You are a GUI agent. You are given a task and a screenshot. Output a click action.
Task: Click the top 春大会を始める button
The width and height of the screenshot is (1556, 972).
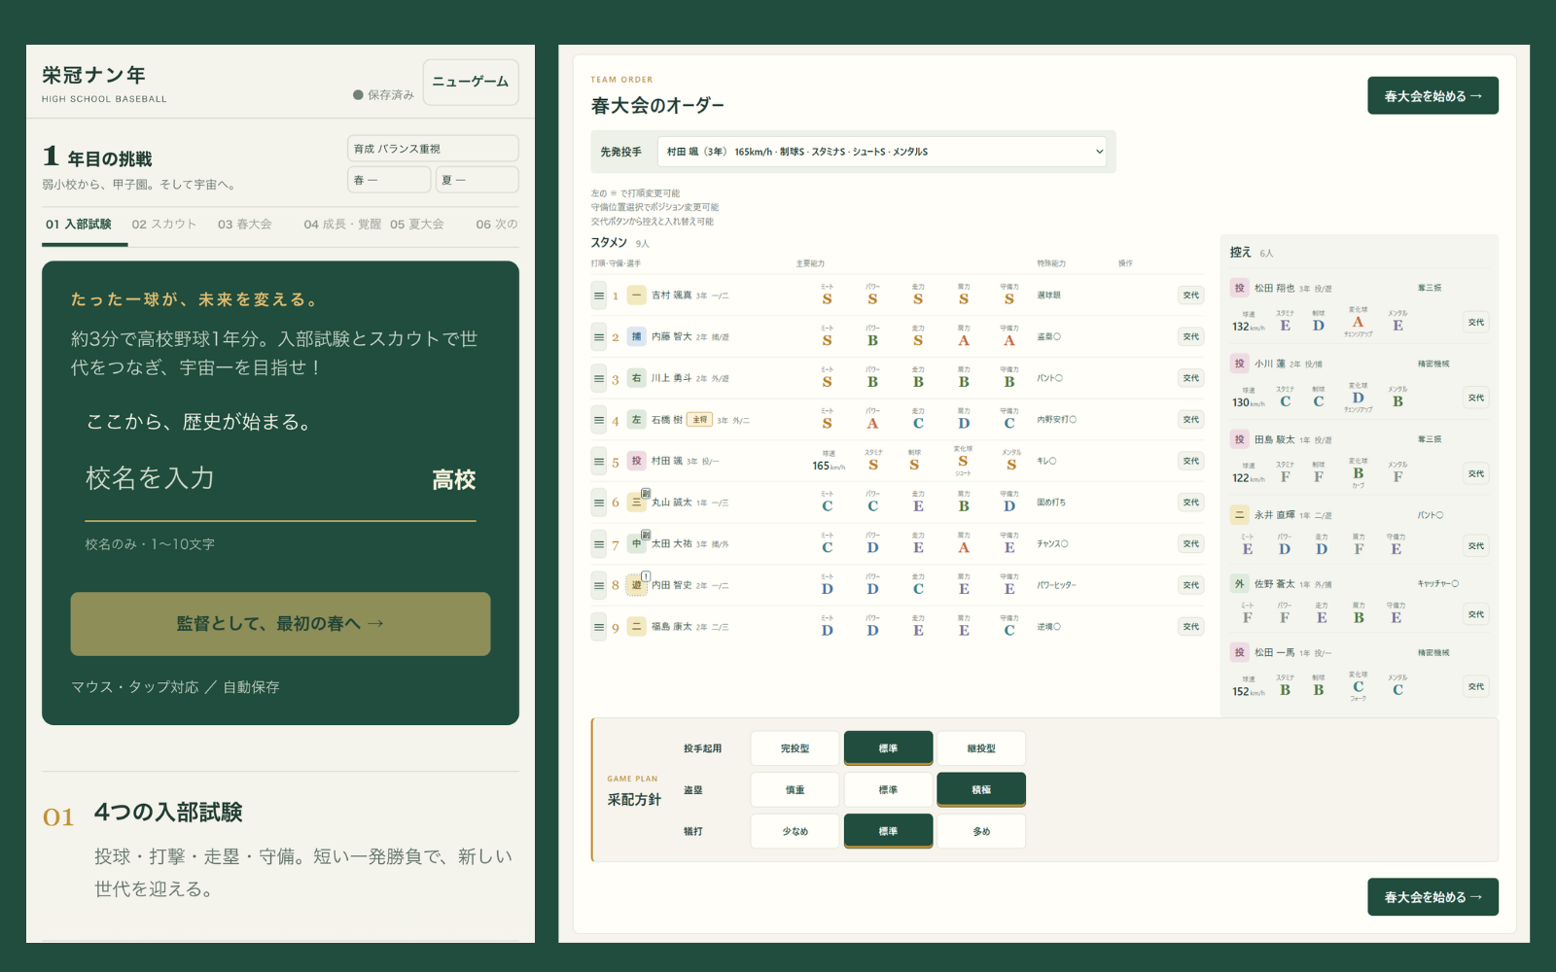(x=1432, y=96)
